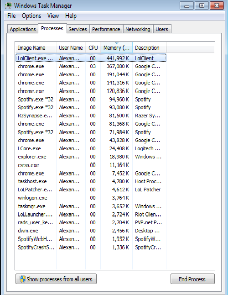
Task: Click the Memory column sort arrow indicator
Action: coord(117,43)
